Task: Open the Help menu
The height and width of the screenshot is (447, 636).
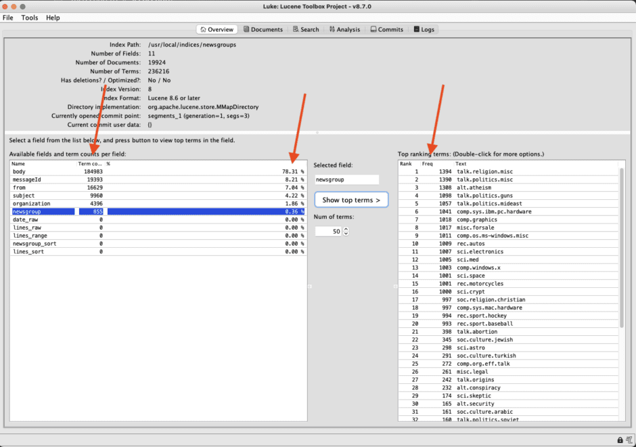Action: [x=53, y=18]
